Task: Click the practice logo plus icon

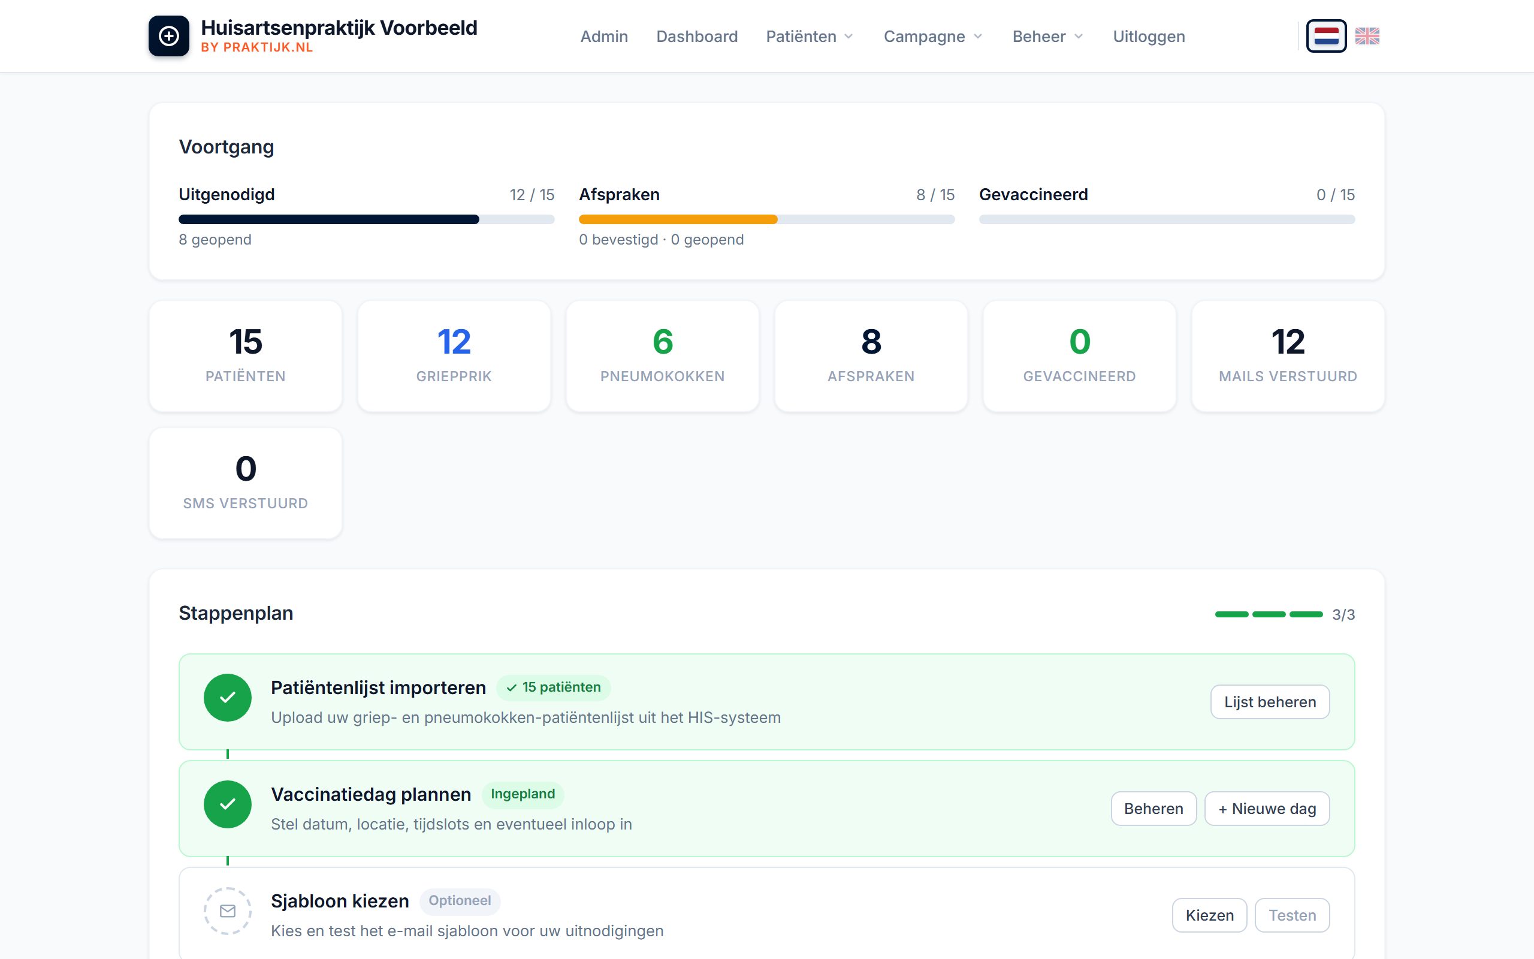Action: pos(168,36)
